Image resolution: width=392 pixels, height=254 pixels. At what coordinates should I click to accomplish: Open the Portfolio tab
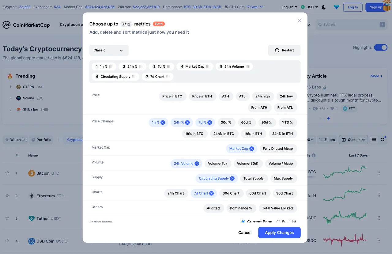tap(41, 140)
